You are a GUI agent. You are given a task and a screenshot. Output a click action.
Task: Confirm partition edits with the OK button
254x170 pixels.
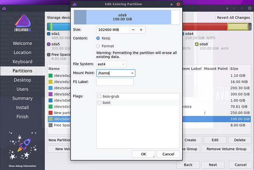click(143, 154)
